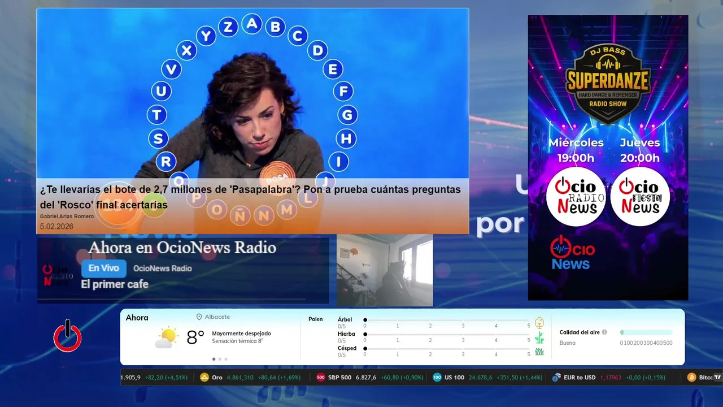Viewport: 723px width, 407px height.
Task: Click the air quality index bar
Action: (646, 332)
